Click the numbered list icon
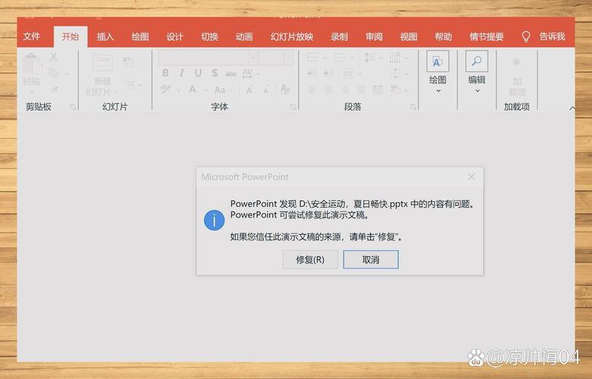 coord(340,58)
